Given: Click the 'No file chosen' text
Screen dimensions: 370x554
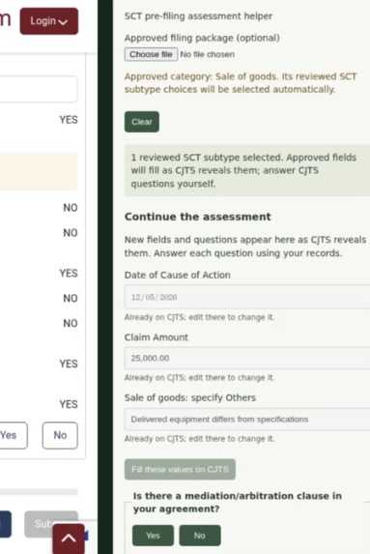Looking at the screenshot, I should [208, 54].
